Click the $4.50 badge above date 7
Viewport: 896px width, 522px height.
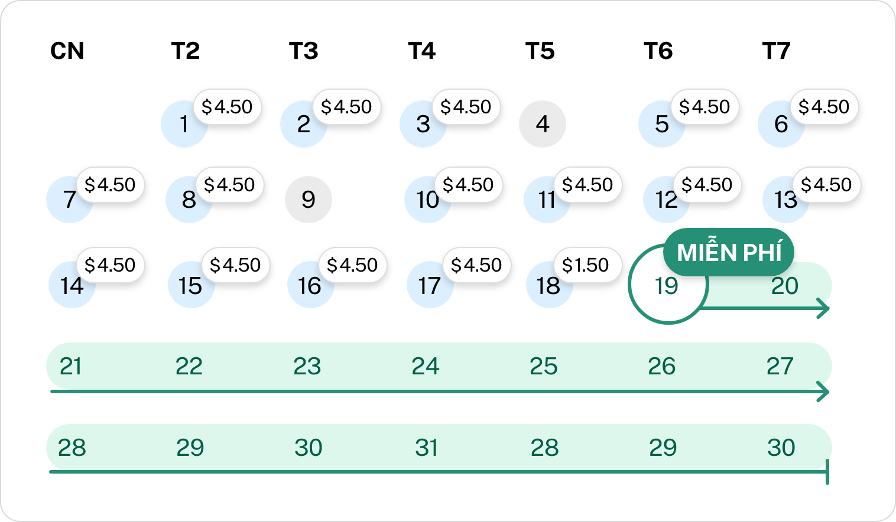tap(111, 184)
